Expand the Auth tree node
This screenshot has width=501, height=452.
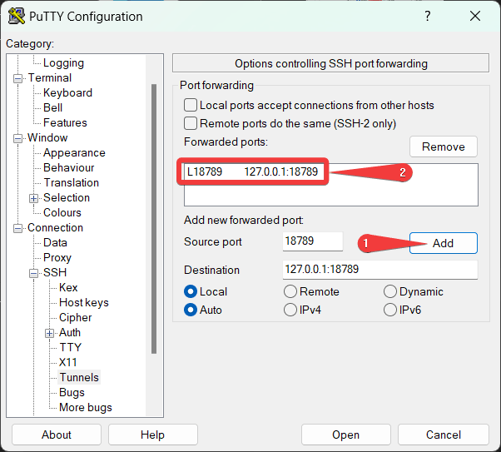[x=50, y=333]
